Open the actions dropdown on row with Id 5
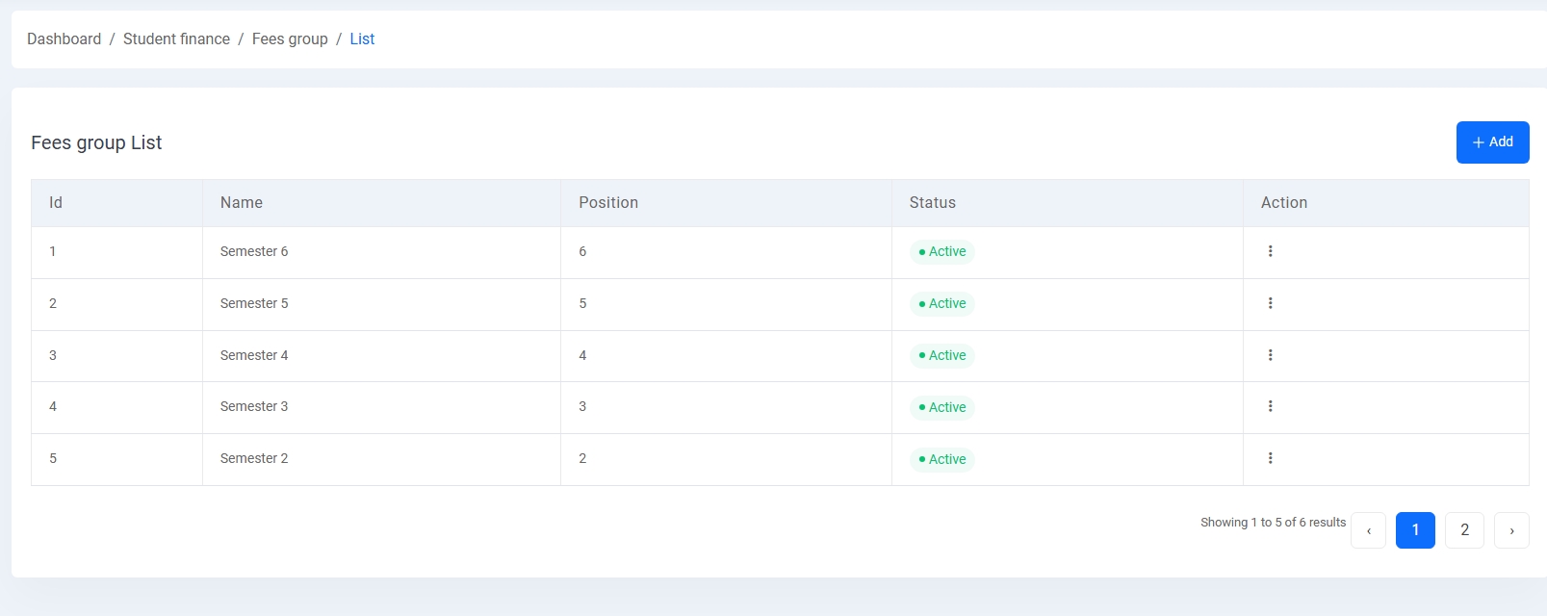This screenshot has width=1547, height=616. coord(1271,458)
